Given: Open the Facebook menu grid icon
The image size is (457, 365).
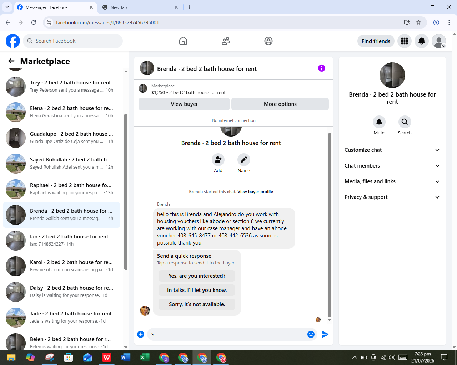Looking at the screenshot, I should tap(405, 41).
